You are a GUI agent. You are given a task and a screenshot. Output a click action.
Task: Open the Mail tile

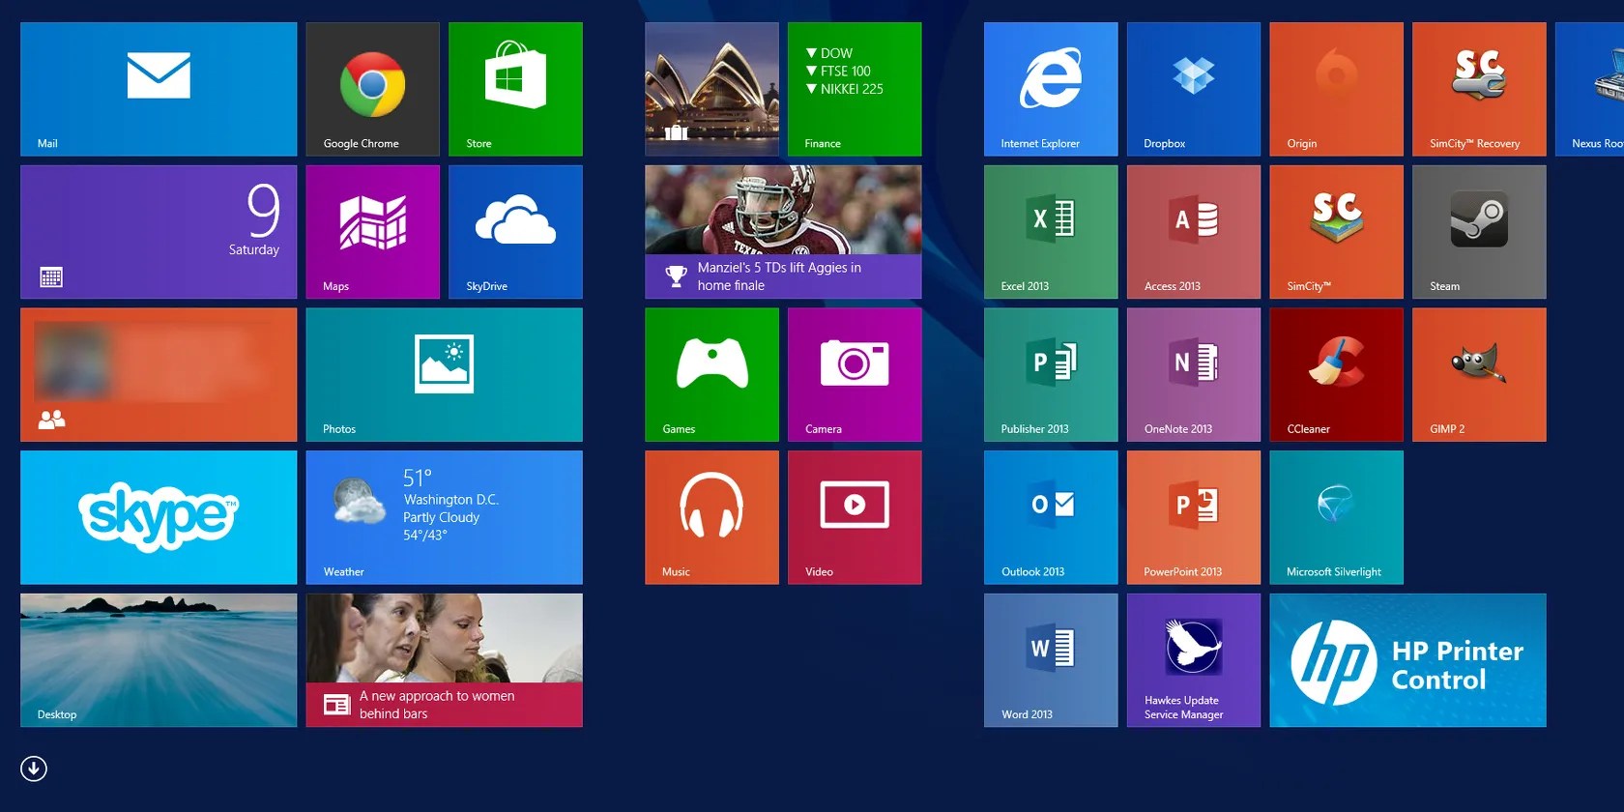(x=159, y=89)
